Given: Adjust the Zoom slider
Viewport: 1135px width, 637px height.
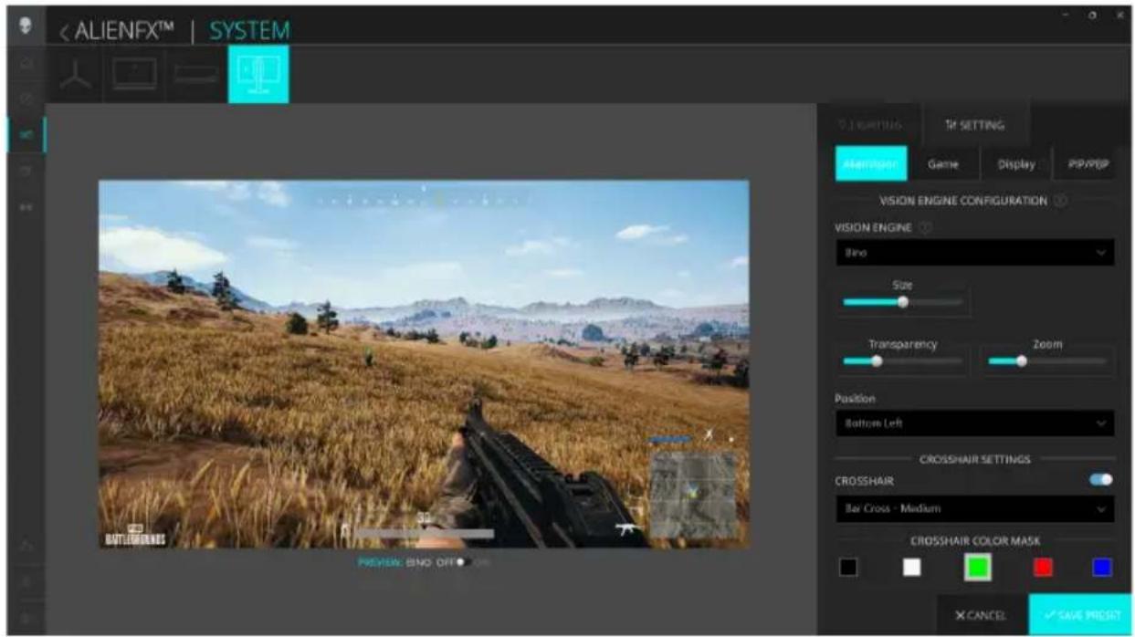Looking at the screenshot, I should click(1046, 360).
